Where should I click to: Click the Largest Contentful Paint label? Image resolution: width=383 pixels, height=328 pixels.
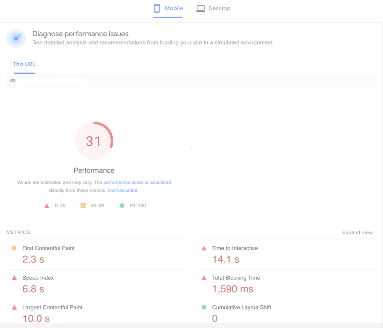click(52, 308)
